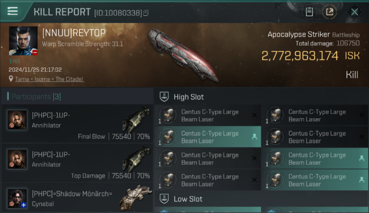View REYTOP's pilot portrait
Viewport: 369px width, 213px height.
click(23, 41)
